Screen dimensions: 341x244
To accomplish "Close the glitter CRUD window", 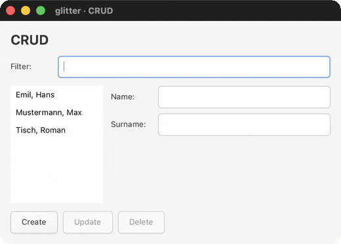I will 10,10.
